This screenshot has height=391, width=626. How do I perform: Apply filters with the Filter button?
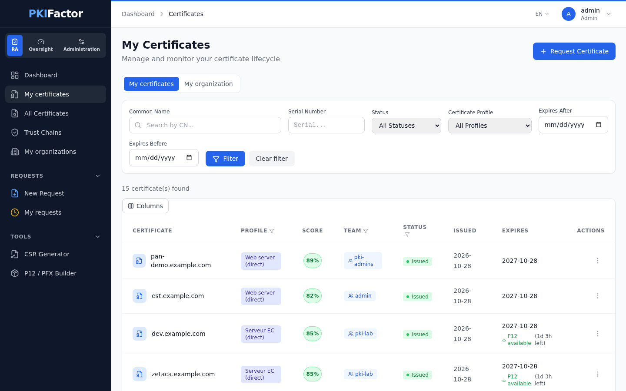(x=225, y=159)
